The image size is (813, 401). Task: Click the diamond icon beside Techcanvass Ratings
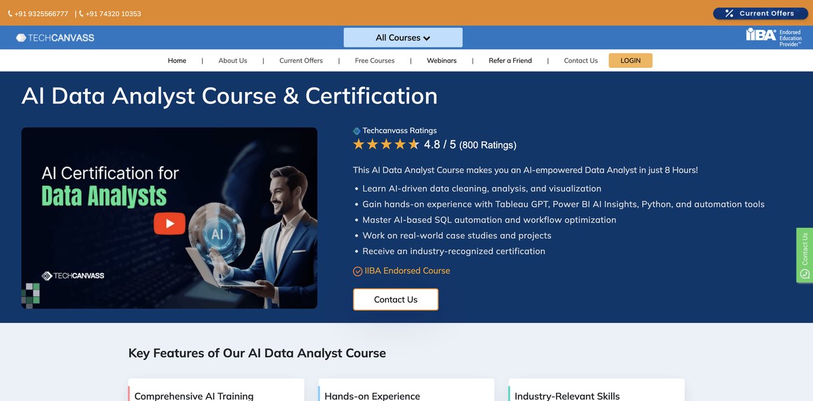pos(356,131)
